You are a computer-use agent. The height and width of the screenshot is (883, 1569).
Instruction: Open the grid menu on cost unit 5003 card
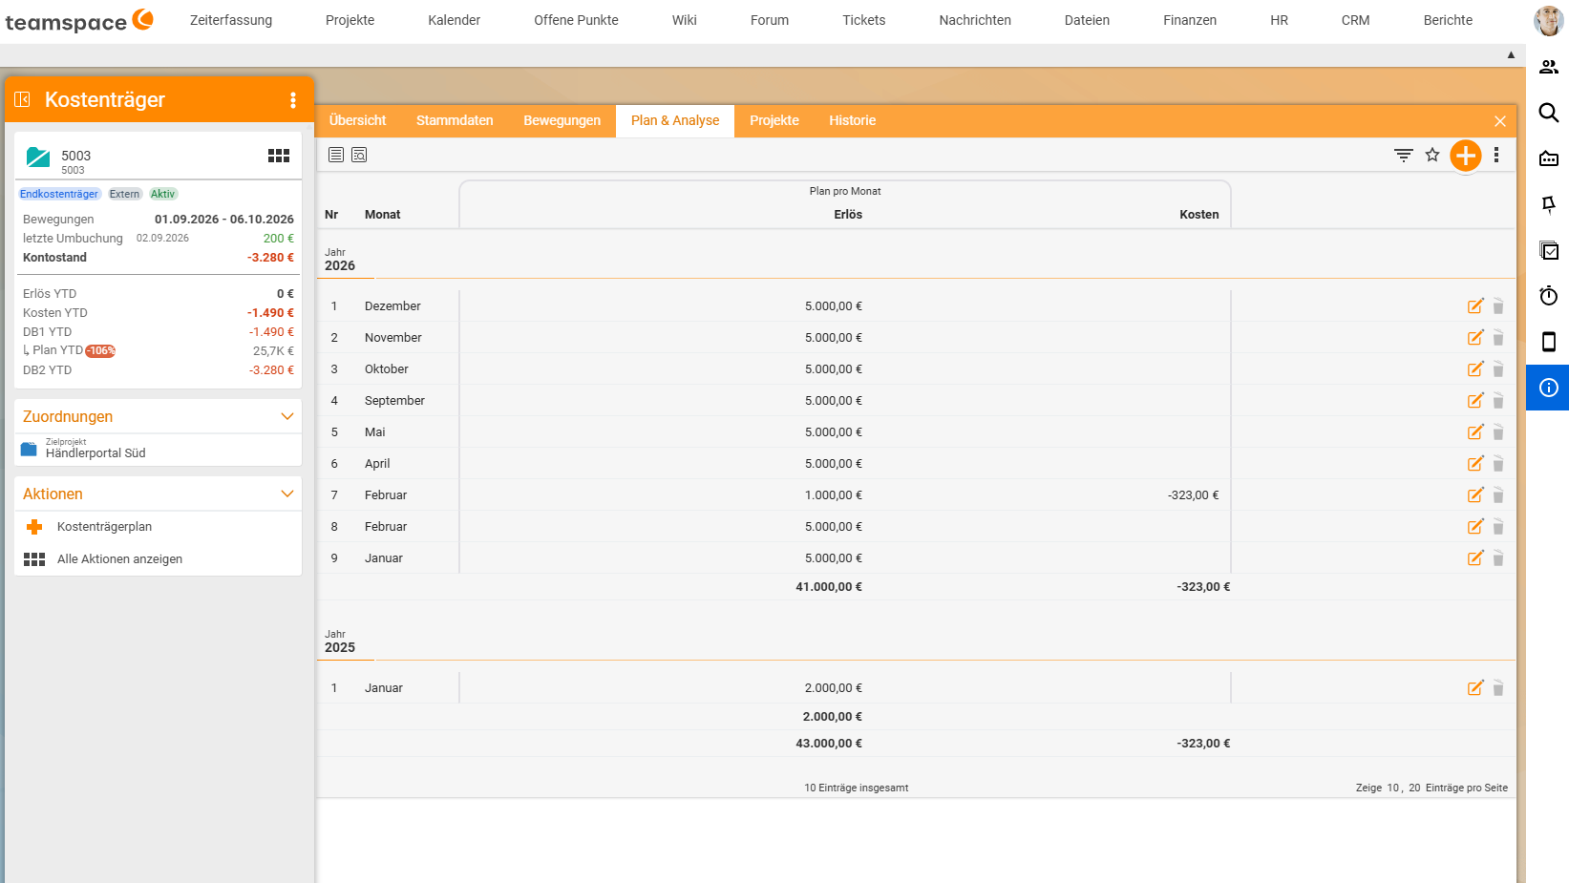(x=279, y=156)
